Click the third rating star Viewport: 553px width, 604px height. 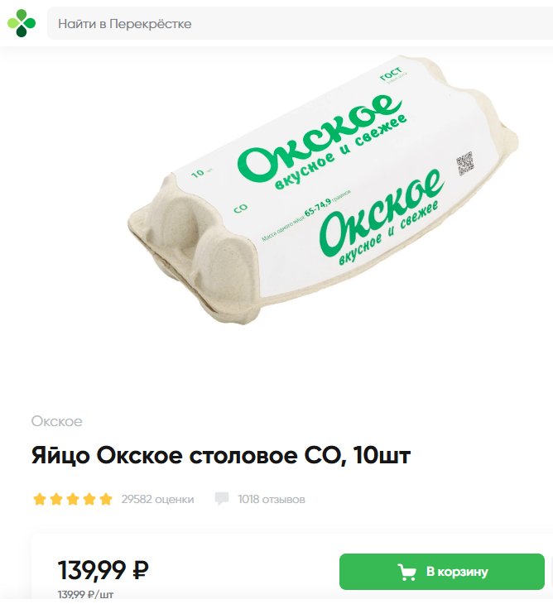coord(73,499)
